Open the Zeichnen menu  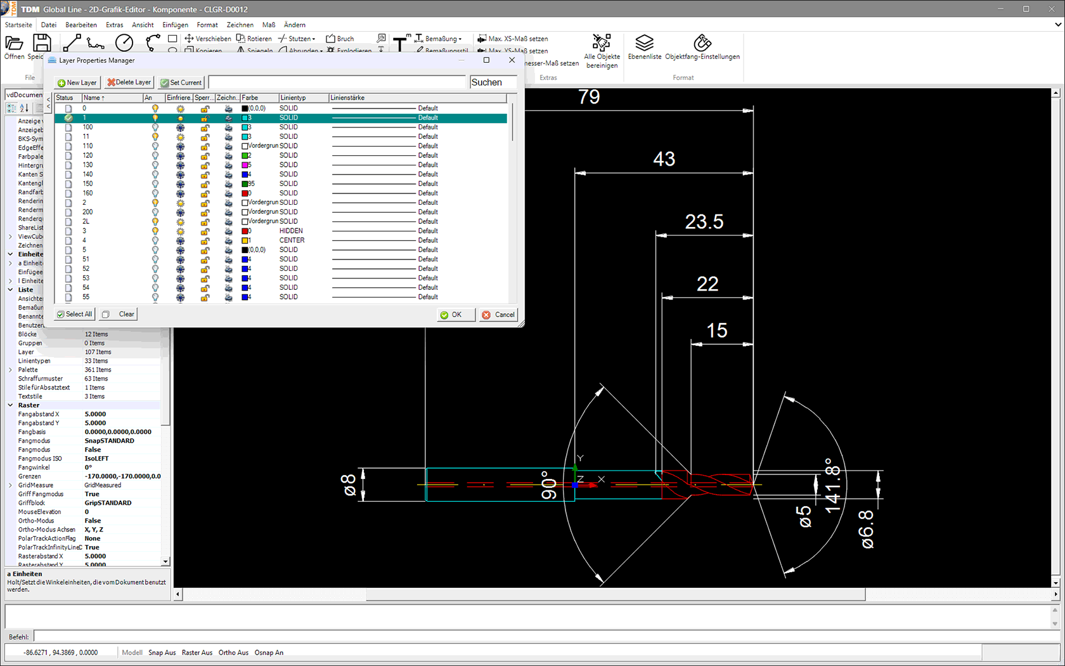[x=240, y=25]
